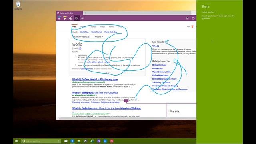This screenshot has width=256, height=144.
Task: Click the purple note marker bubble
Action: 126,101
